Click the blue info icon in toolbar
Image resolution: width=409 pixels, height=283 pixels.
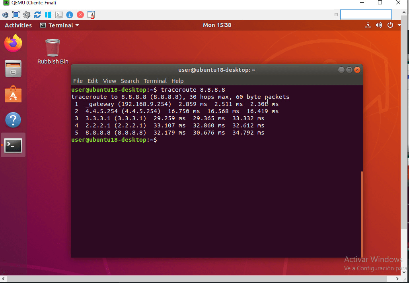coord(70,15)
